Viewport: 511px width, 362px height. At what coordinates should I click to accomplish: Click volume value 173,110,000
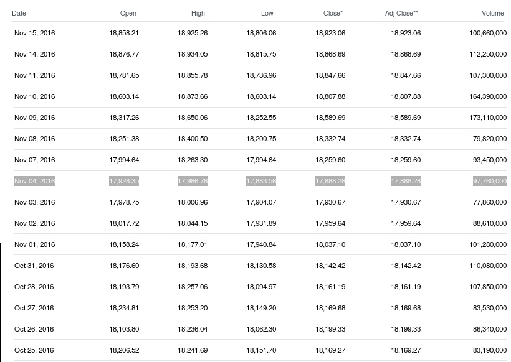(x=487, y=118)
